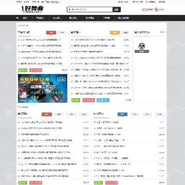Click the green play button under the first list

[x=23, y=70]
